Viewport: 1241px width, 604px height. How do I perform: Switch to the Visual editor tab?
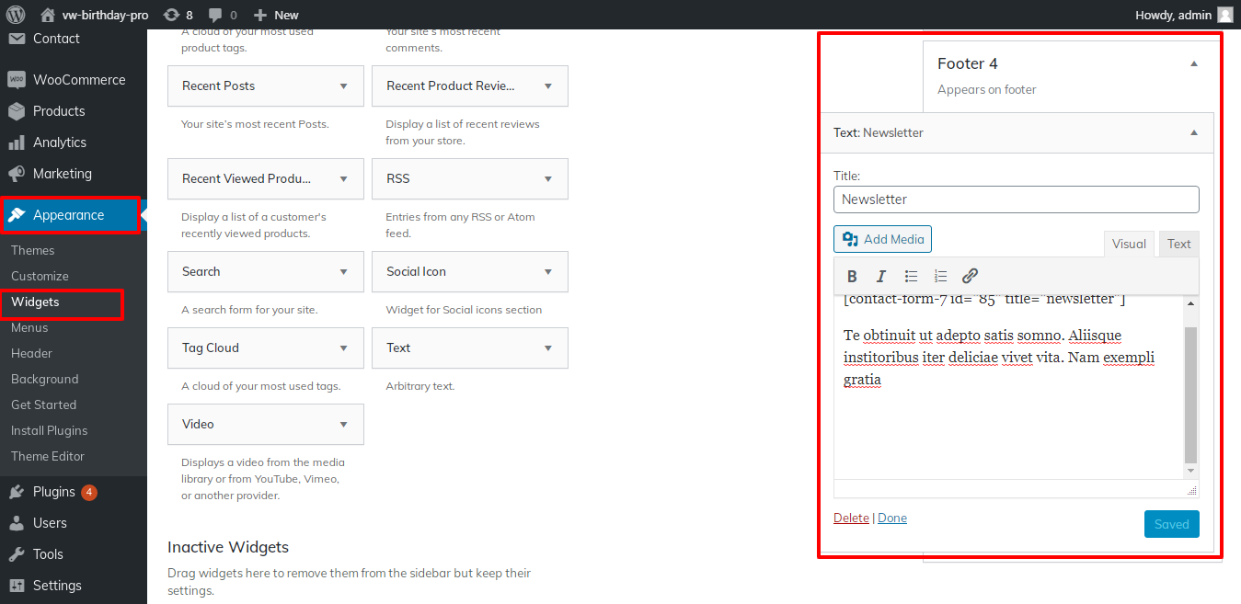(1129, 244)
